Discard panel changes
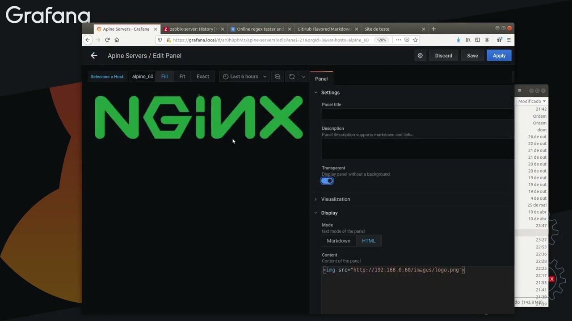Image resolution: width=572 pixels, height=321 pixels. tap(444, 56)
